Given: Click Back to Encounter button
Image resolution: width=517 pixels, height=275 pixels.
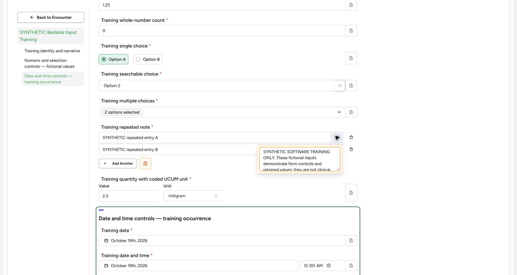Looking at the screenshot, I should point(51,17).
